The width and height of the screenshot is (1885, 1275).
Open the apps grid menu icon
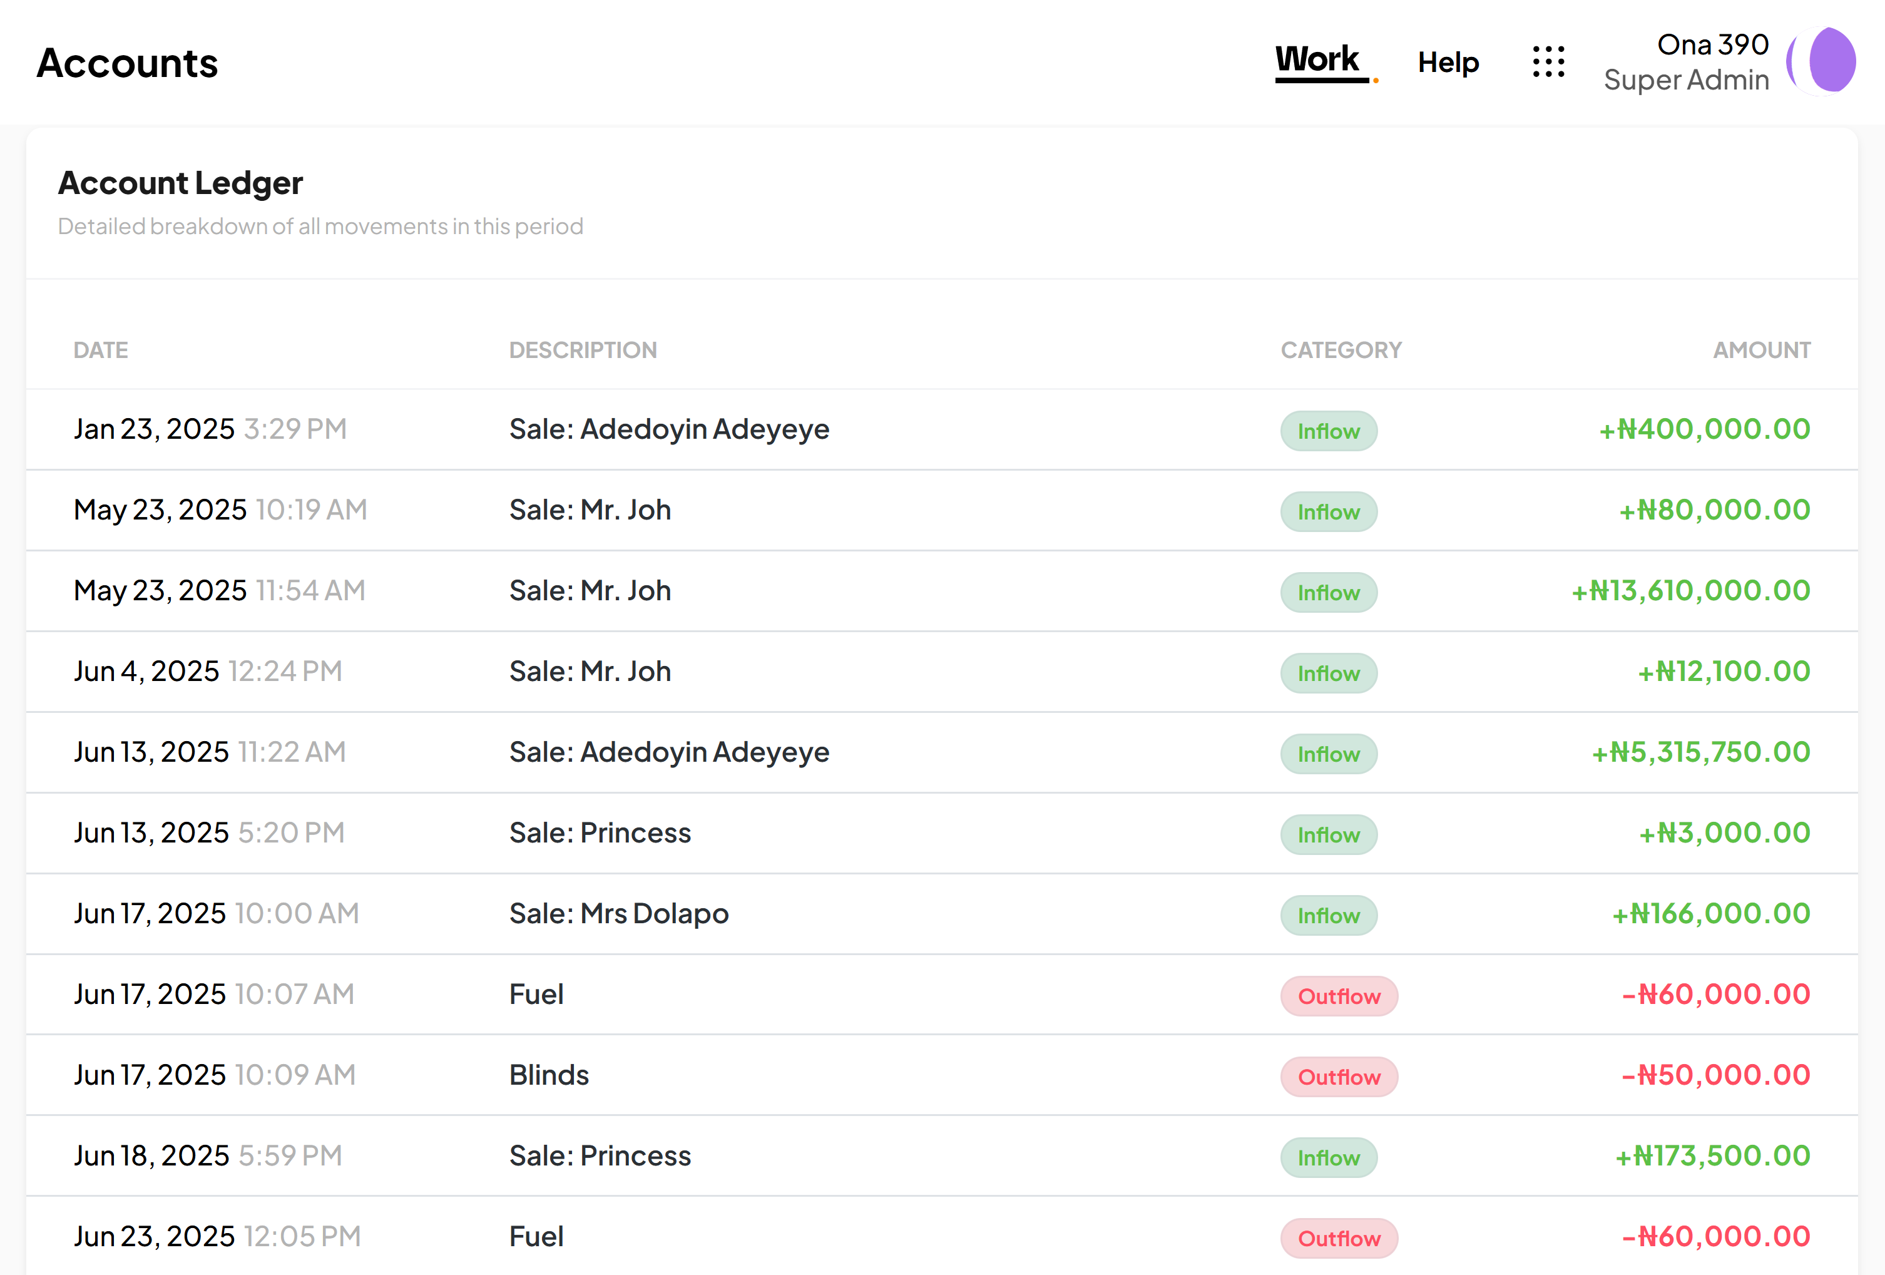click(1548, 61)
